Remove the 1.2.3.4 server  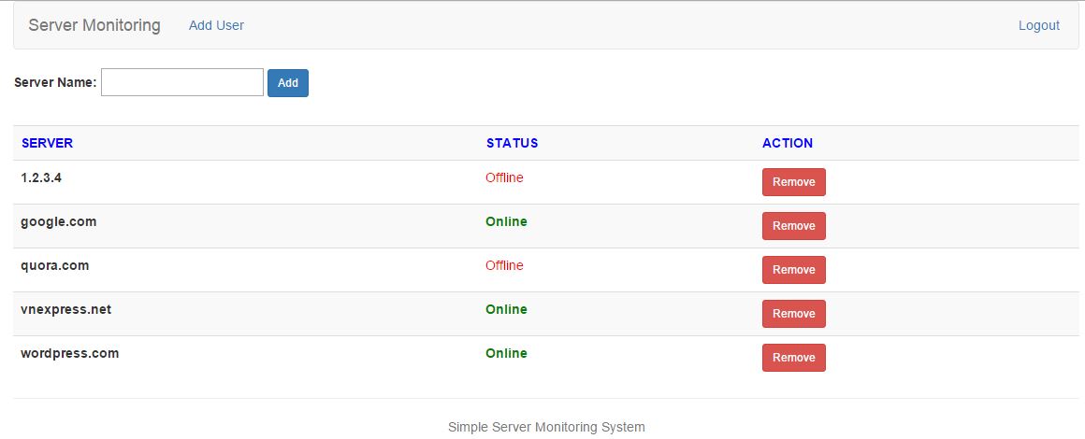click(794, 182)
